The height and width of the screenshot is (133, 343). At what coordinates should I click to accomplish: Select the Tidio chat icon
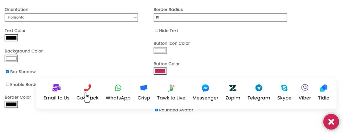(x=323, y=88)
